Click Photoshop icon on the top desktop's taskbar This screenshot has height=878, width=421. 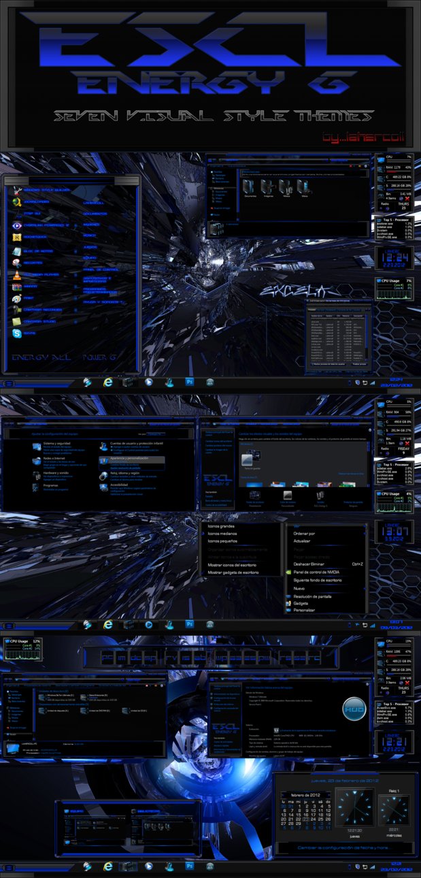[x=190, y=382]
